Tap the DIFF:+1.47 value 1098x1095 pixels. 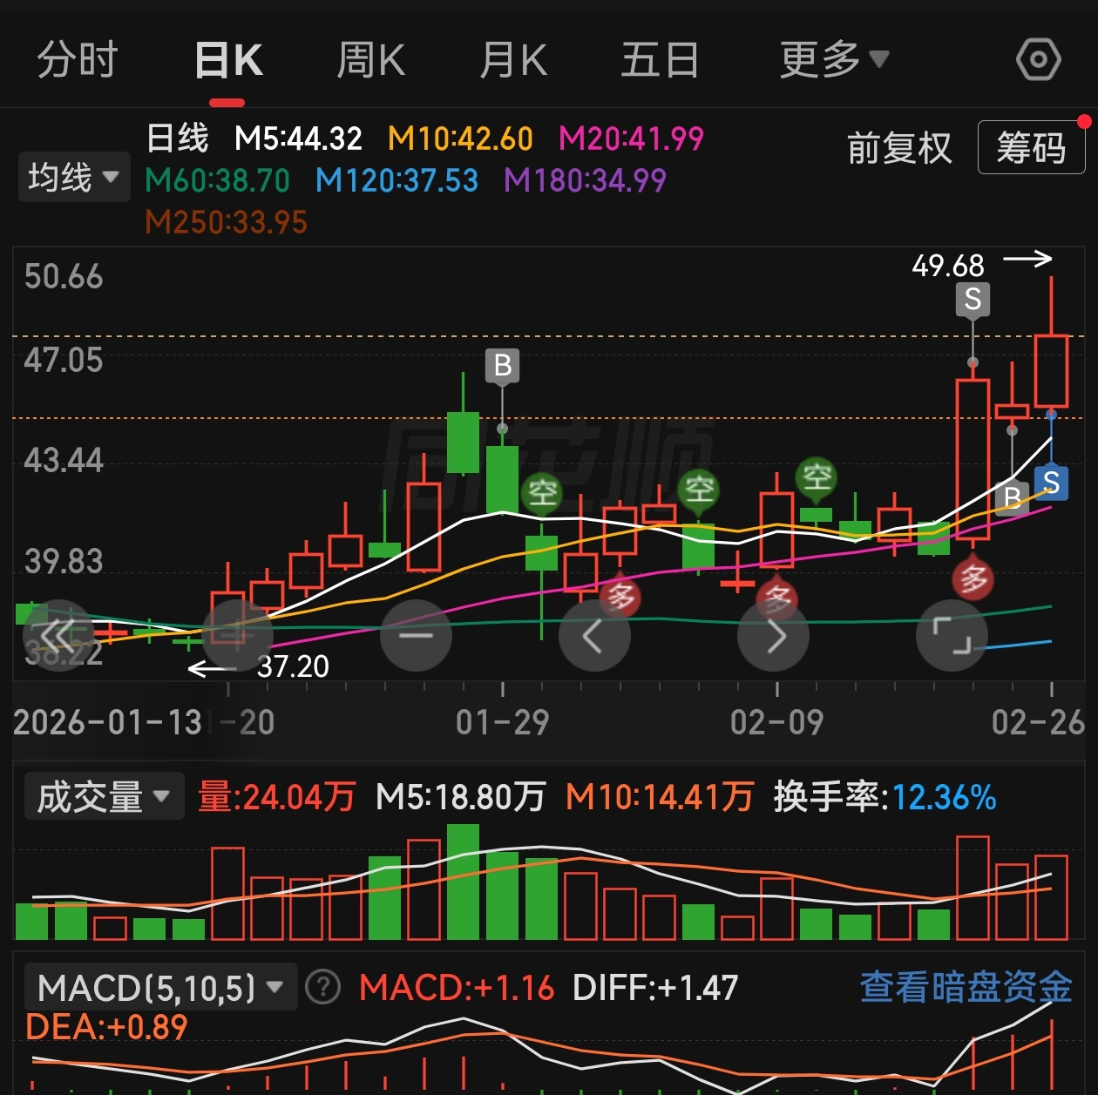[x=655, y=988]
